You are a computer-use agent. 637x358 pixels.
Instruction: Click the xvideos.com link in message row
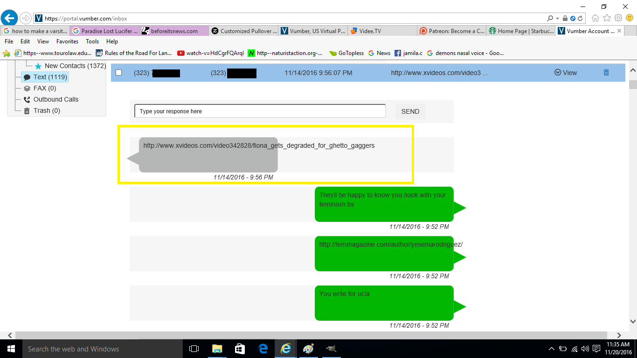click(x=439, y=73)
